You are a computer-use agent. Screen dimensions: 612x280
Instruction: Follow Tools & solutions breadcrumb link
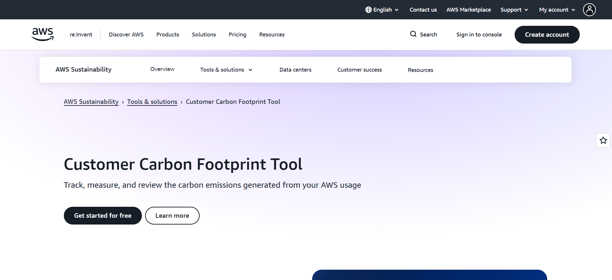point(152,102)
